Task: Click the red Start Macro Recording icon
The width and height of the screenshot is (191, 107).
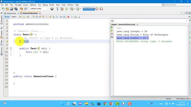Action: 68,17
